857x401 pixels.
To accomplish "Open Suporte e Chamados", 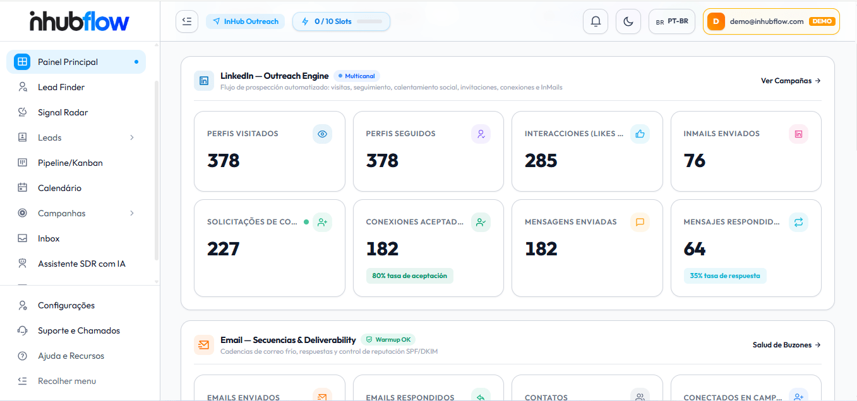I will tap(76, 330).
